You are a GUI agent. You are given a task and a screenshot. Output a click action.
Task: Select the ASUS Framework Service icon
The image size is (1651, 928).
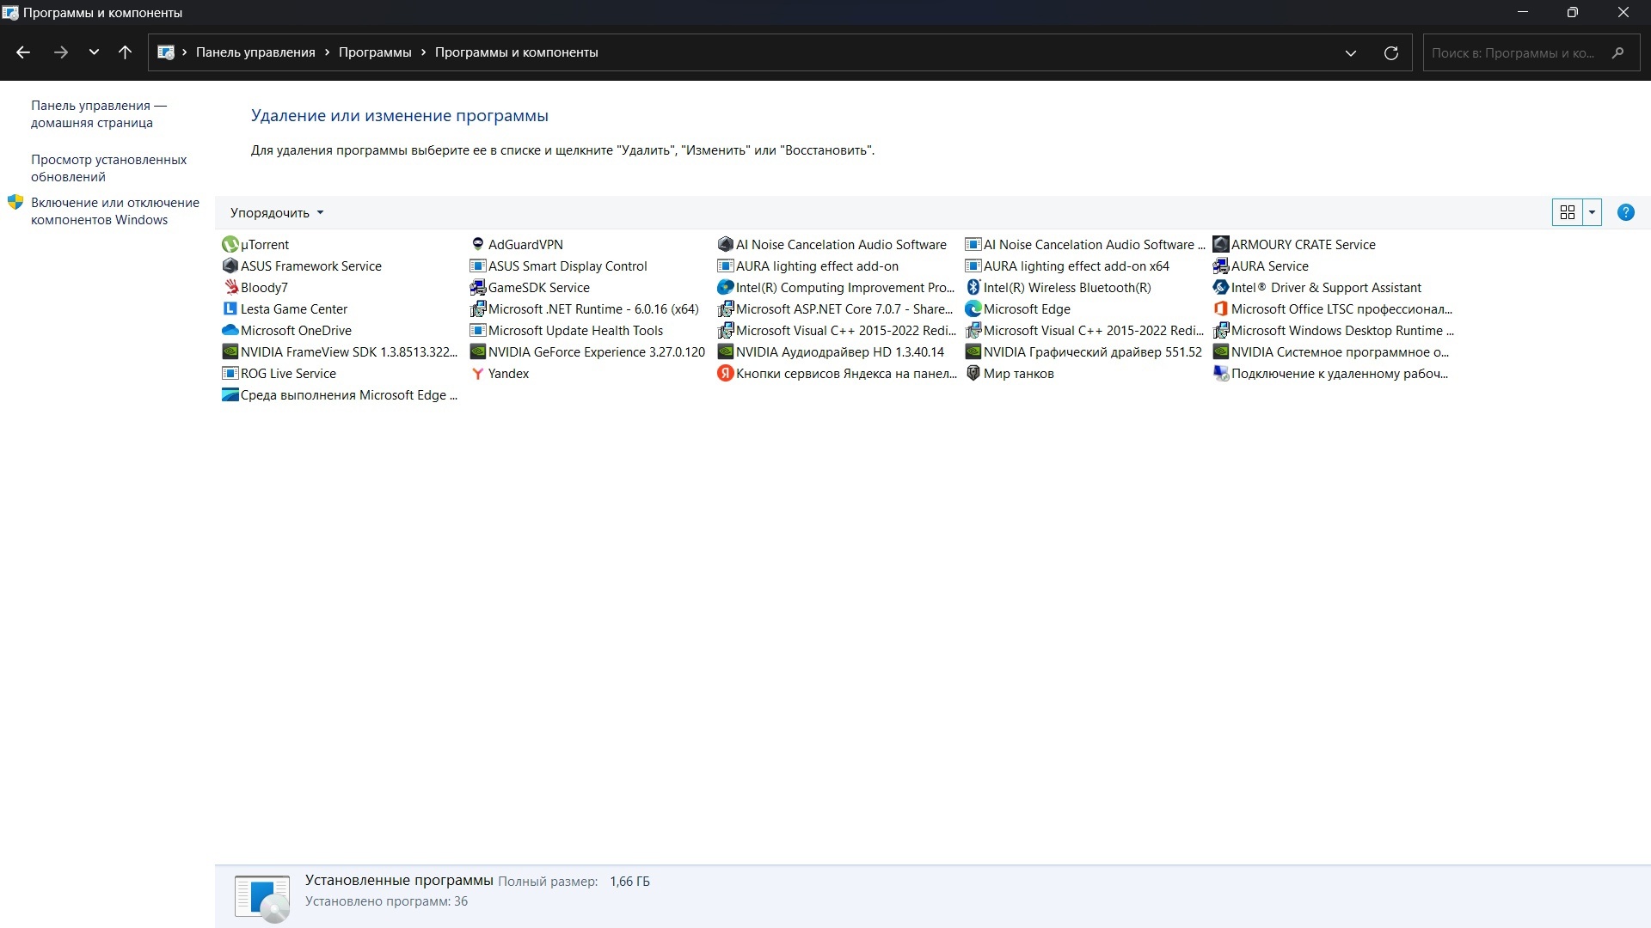point(230,266)
